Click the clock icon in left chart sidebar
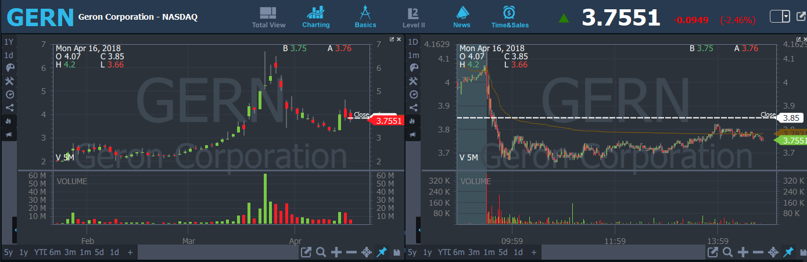Viewport: 807px width, 262px height. pyautogui.click(x=9, y=94)
